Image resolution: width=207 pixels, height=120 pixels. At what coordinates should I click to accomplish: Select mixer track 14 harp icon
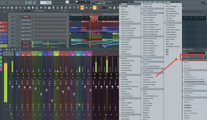89,55
